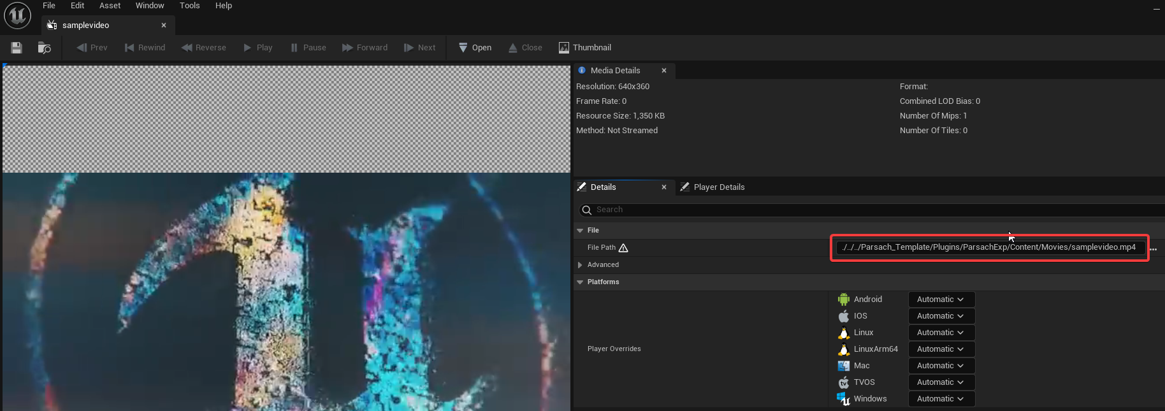This screenshot has width=1165, height=411.
Task: Open the Tools menu
Action: pos(189,6)
